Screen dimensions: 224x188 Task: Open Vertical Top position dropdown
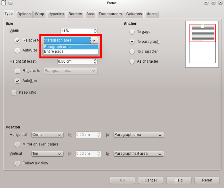click(x=47, y=154)
